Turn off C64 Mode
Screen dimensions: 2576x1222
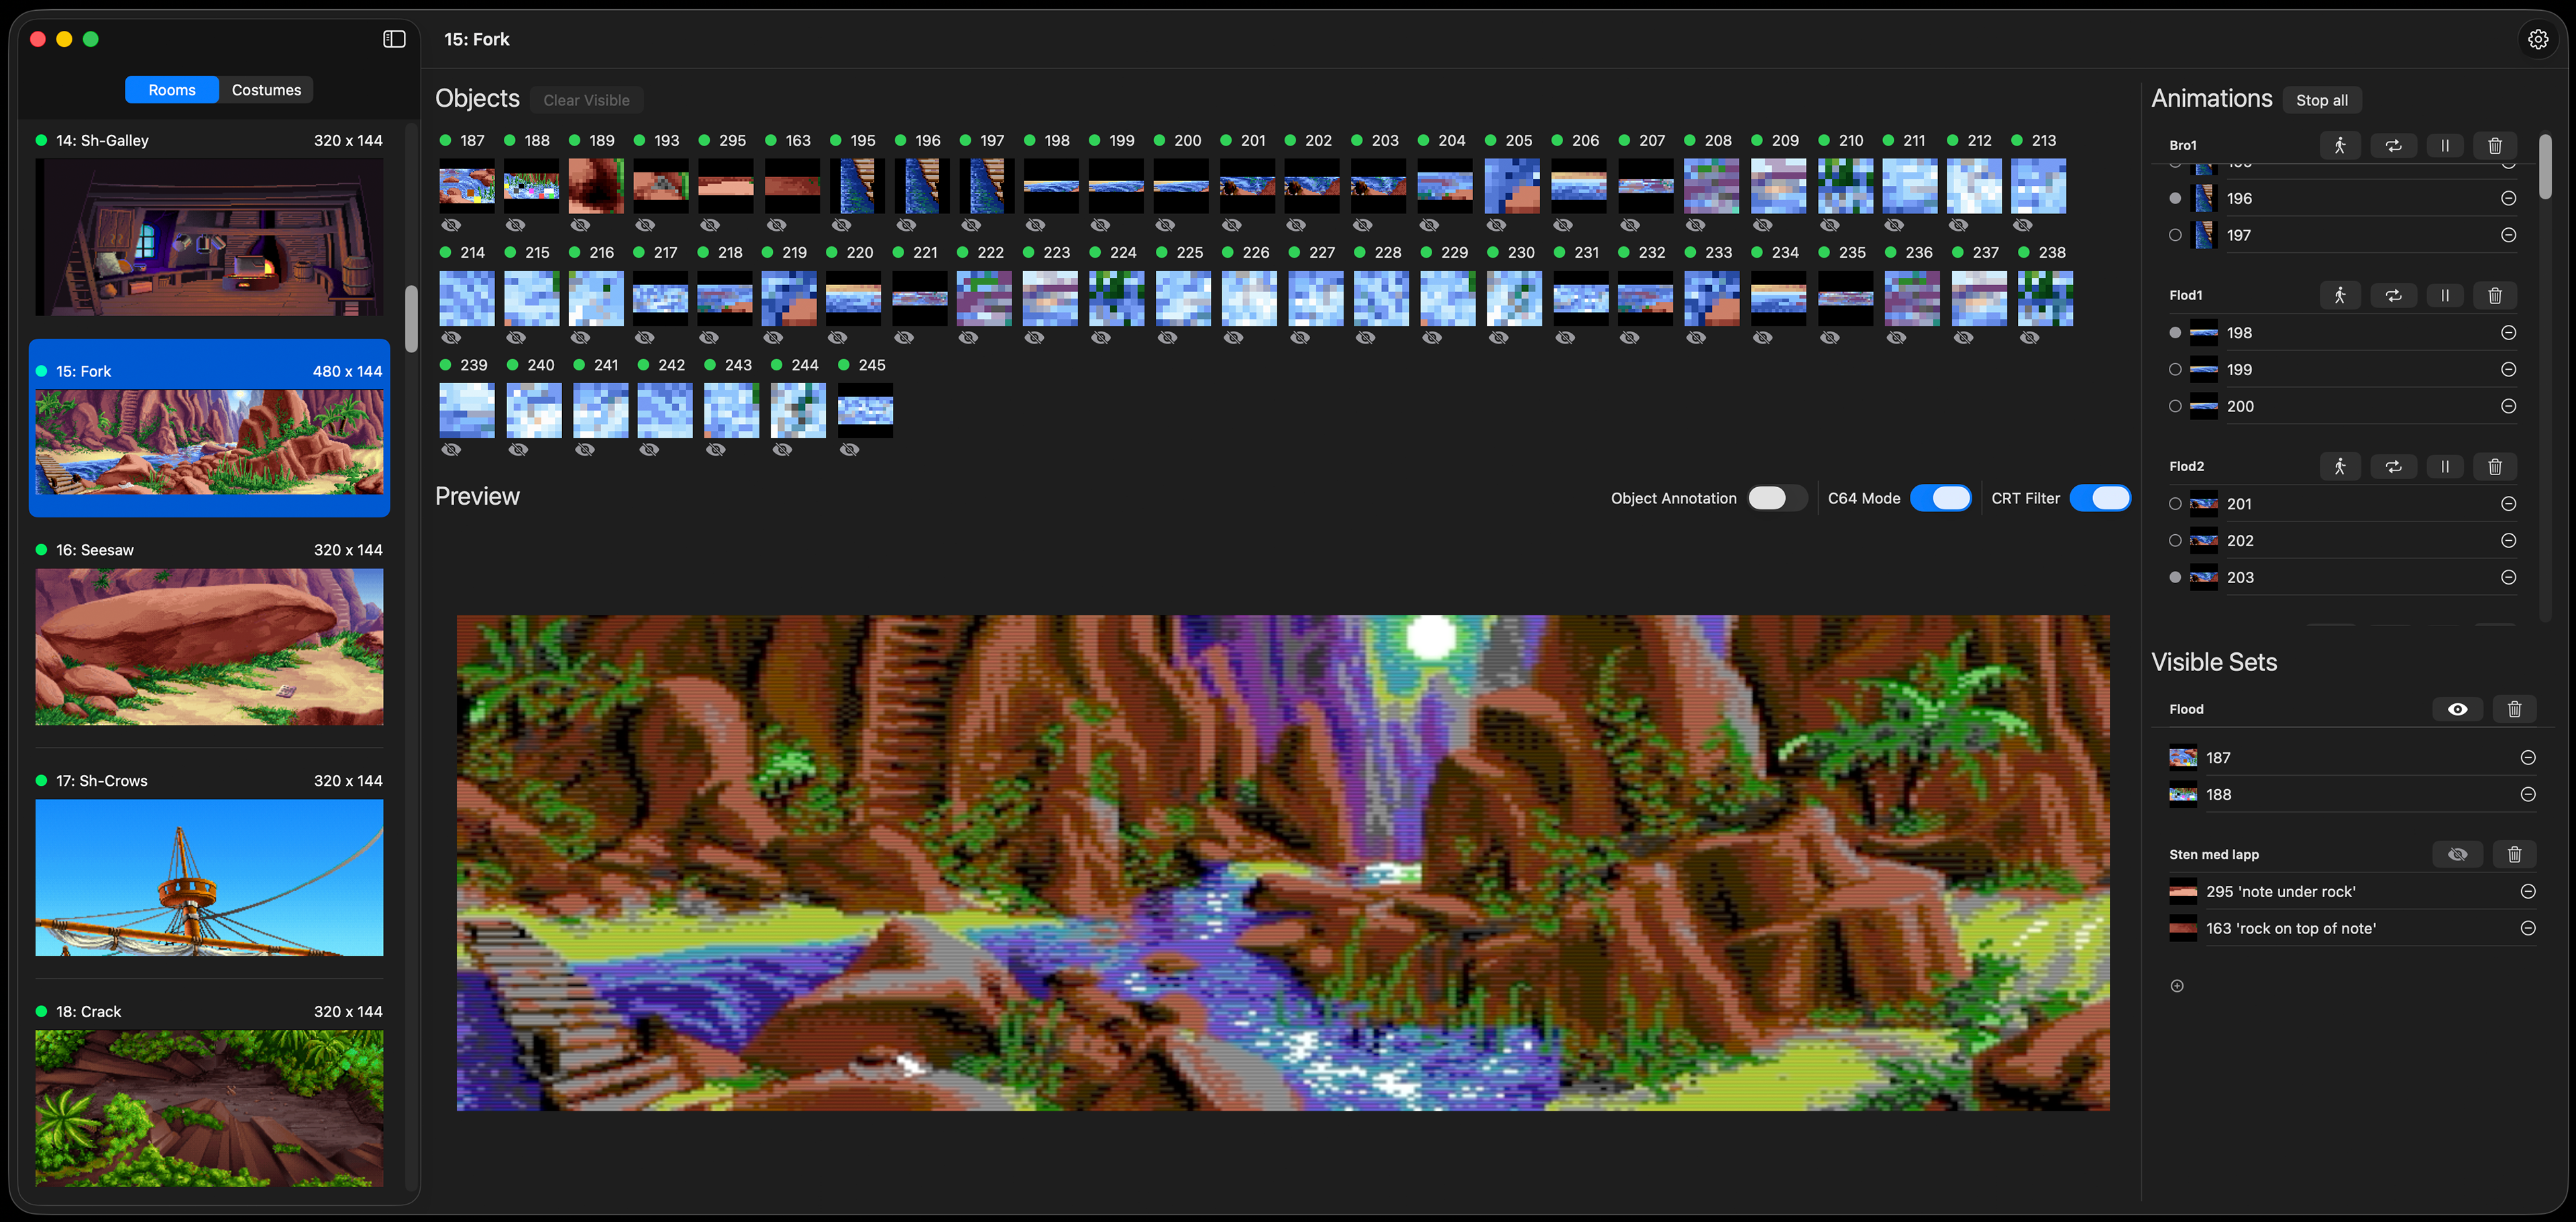1940,498
